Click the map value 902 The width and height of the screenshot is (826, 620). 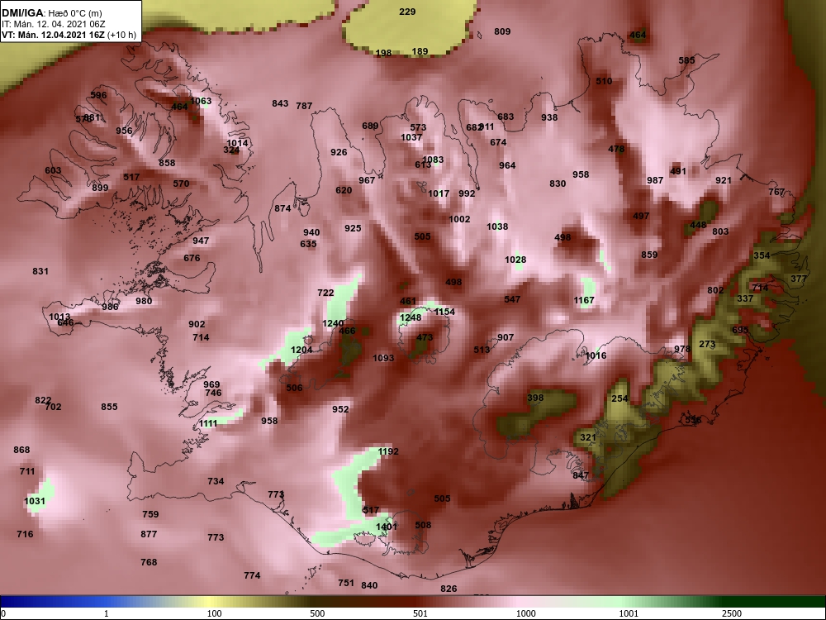point(197,325)
